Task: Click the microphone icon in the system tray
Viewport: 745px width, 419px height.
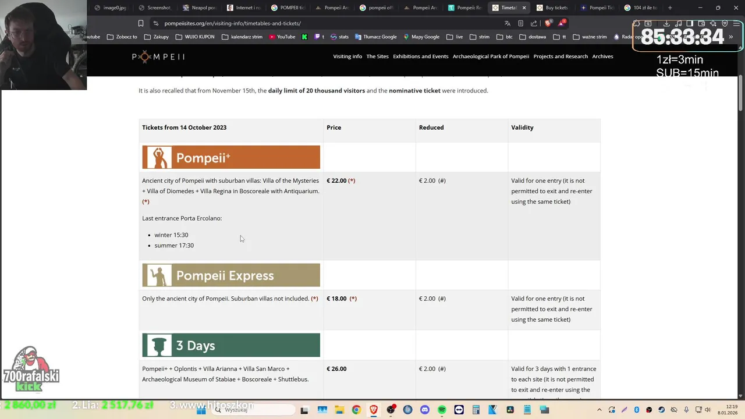Action: (686, 410)
